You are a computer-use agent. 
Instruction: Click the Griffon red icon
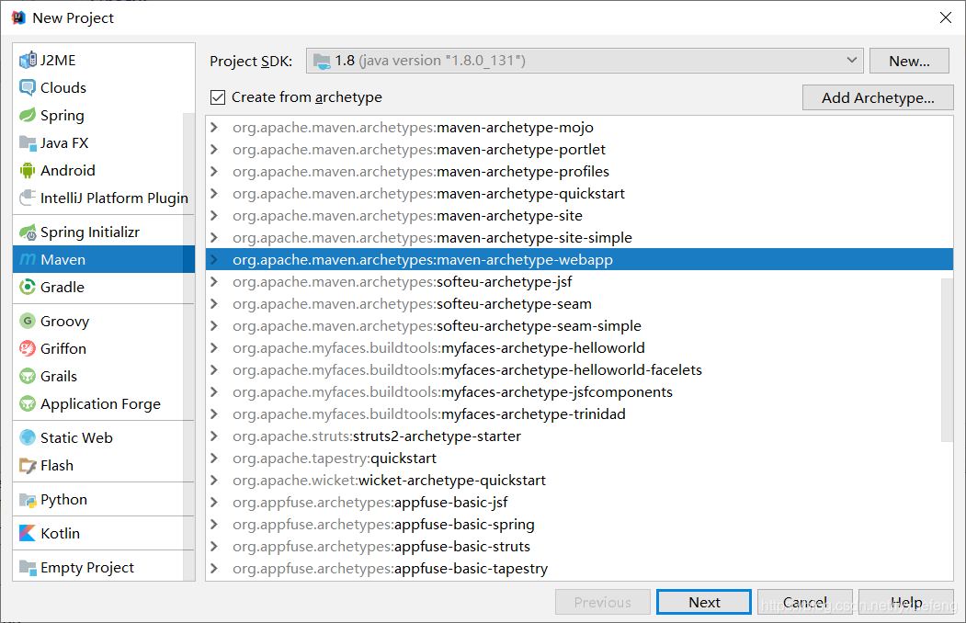coord(28,348)
